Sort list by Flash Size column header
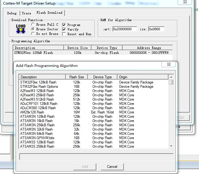 (77, 77)
